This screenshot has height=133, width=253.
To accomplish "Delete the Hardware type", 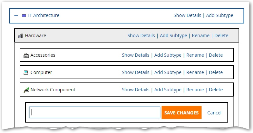I will click(x=221, y=36).
